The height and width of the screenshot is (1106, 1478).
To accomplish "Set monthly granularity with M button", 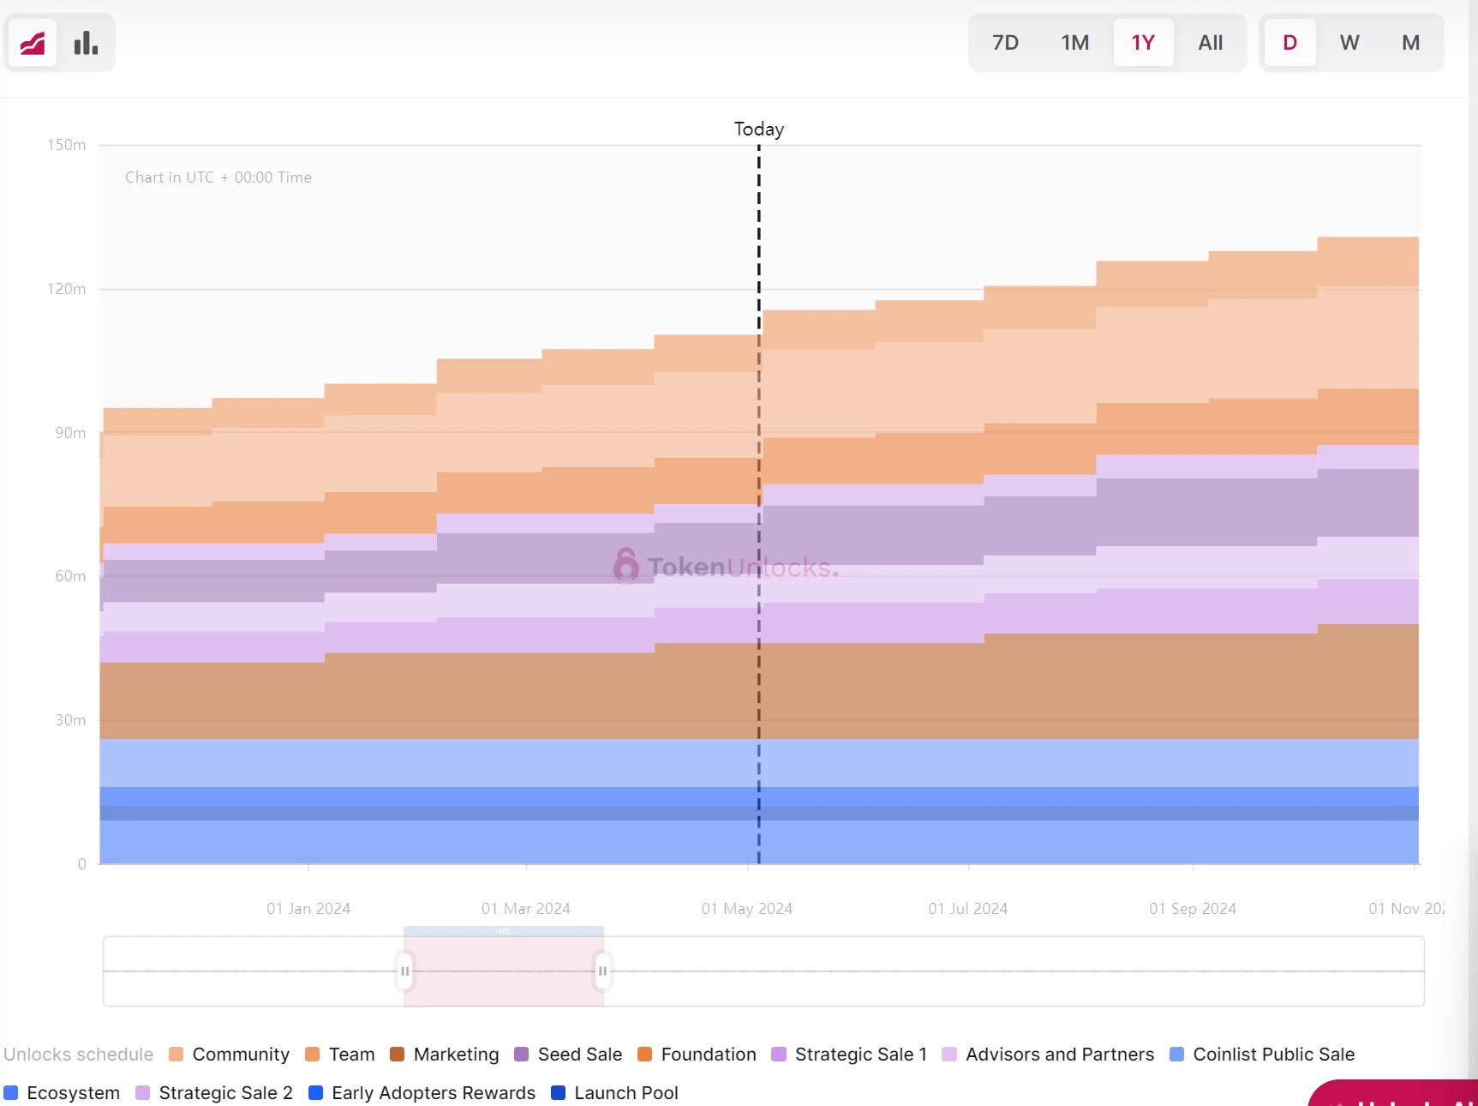I will [x=1410, y=43].
